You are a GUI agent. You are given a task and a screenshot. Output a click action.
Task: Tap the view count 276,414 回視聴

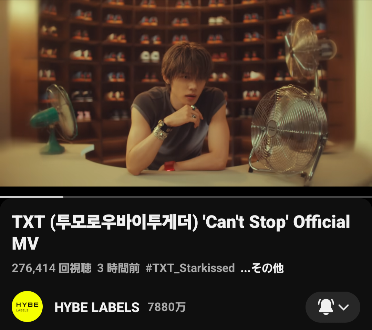tap(52, 268)
